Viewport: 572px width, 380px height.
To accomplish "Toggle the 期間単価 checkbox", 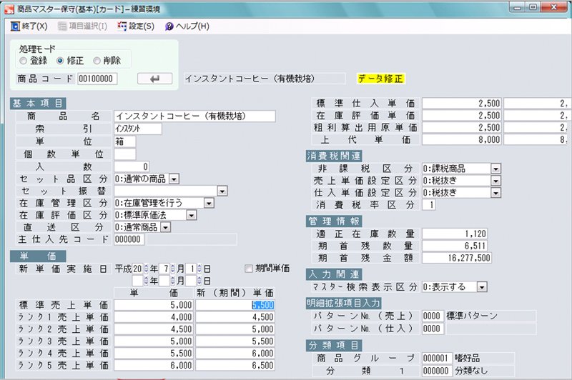I will tap(249, 269).
